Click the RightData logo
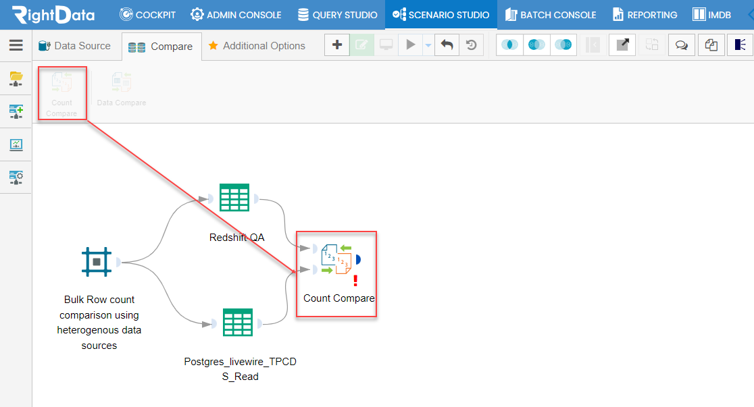Image resolution: width=754 pixels, height=407 pixels. click(x=53, y=14)
